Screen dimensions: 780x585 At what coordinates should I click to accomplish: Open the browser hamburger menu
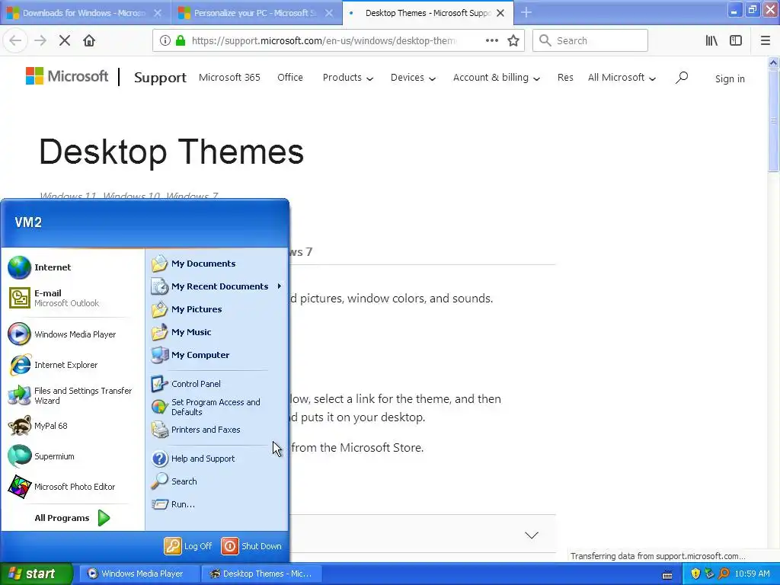point(765,40)
